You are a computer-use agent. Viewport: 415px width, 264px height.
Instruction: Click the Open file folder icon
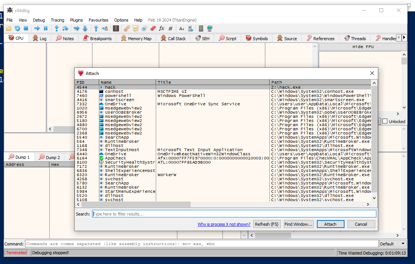[8, 28]
